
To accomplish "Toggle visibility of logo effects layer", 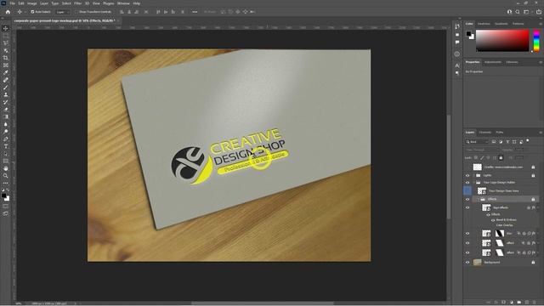I will click(x=467, y=207).
